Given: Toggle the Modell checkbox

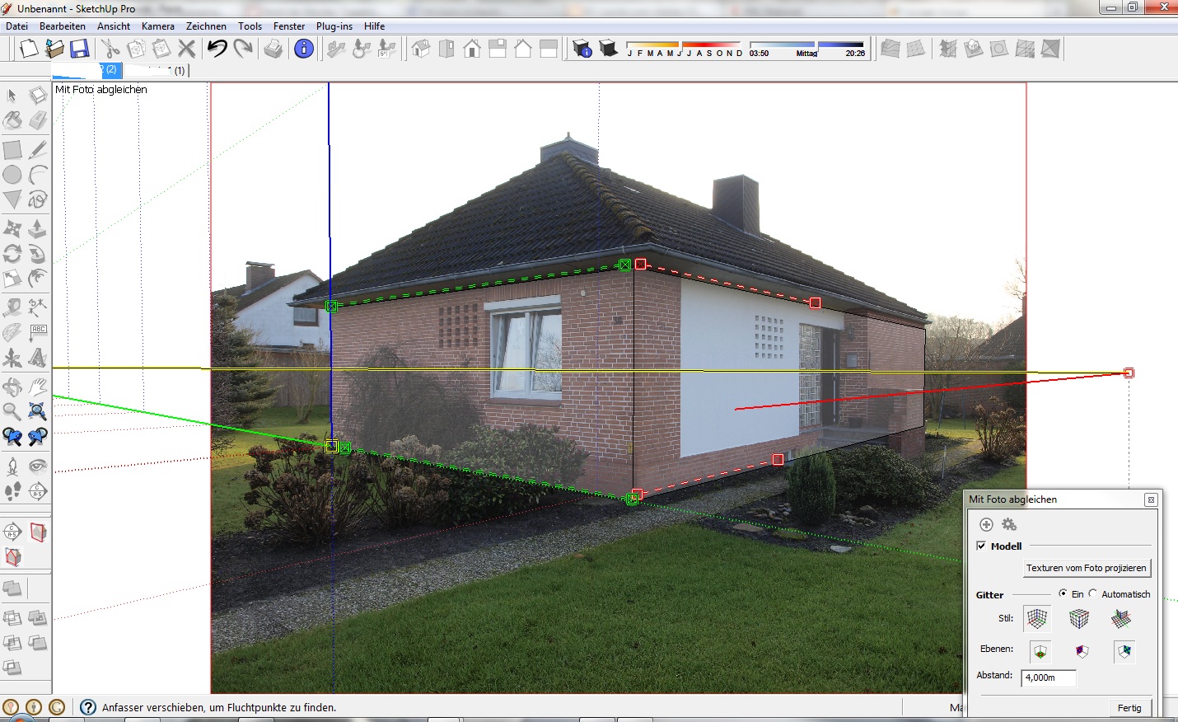Looking at the screenshot, I should click(x=981, y=546).
